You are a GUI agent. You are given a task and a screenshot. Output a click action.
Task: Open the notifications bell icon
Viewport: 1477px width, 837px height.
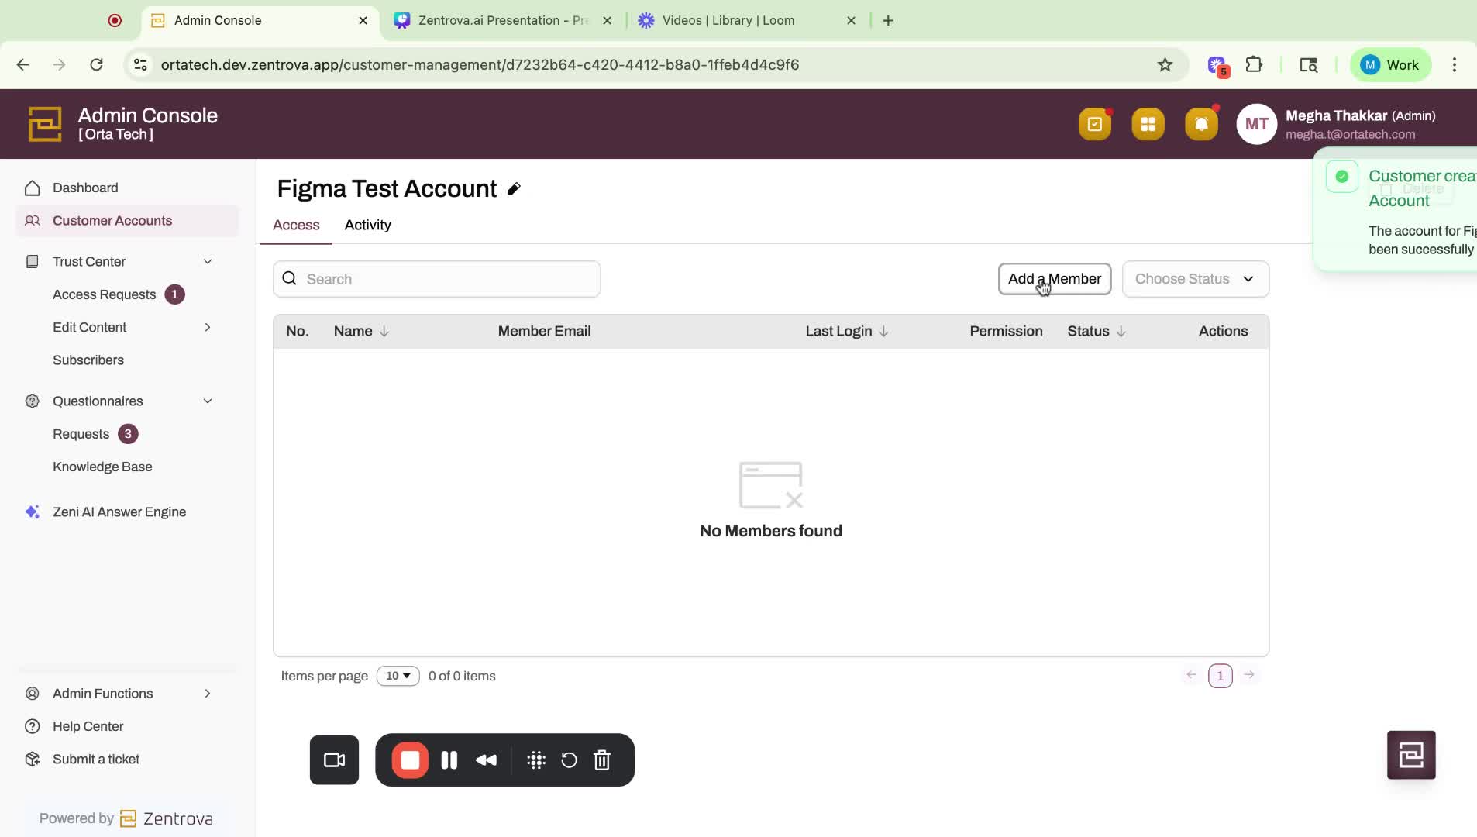(1201, 124)
